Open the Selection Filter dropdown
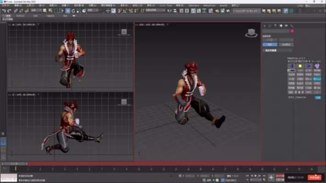Image resolution: width=326 pixels, height=183 pixels. (36, 10)
